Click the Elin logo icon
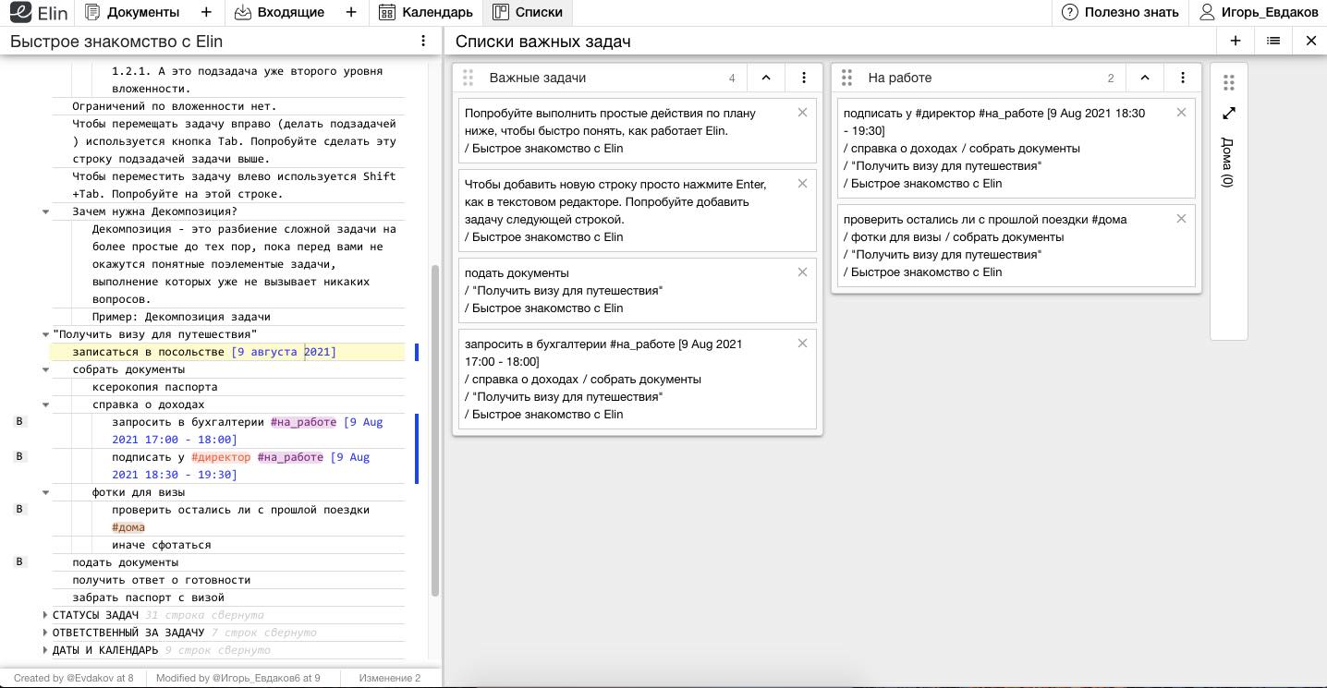Screen dimensions: 1327x688 [21, 12]
